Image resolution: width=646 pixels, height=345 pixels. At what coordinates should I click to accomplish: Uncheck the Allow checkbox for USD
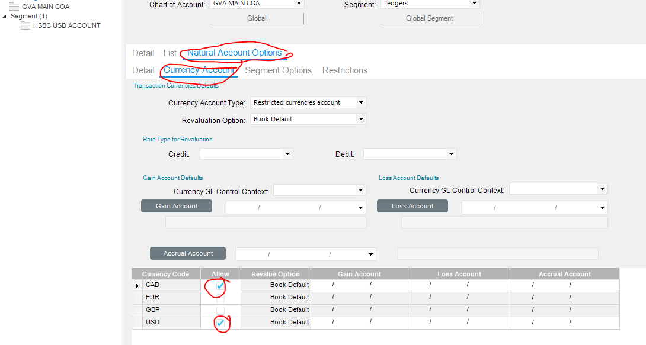pos(220,323)
